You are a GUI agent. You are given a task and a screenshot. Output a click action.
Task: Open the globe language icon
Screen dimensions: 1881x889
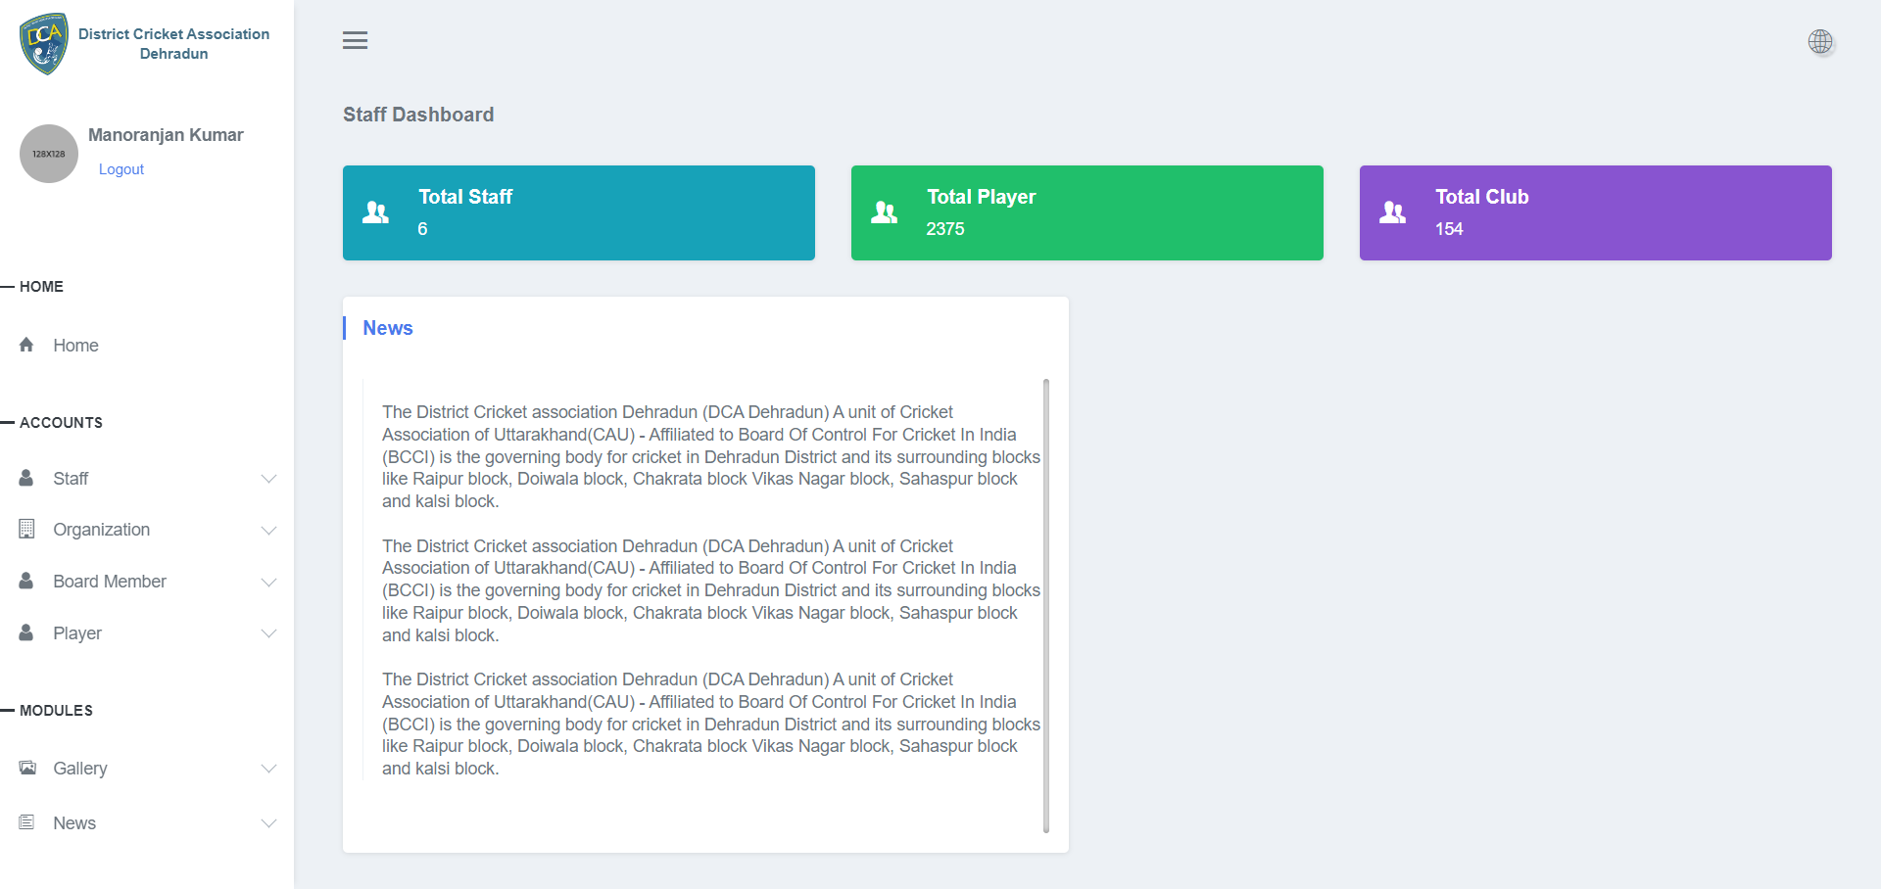(x=1820, y=41)
